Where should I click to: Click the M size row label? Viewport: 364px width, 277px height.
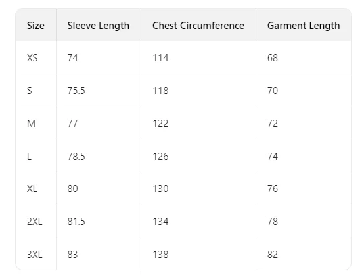pos(31,124)
